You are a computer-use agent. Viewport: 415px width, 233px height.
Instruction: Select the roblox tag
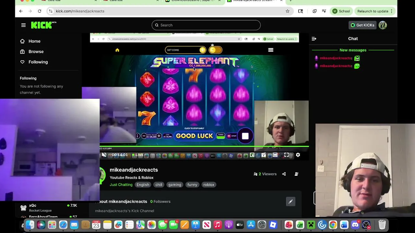(208, 184)
